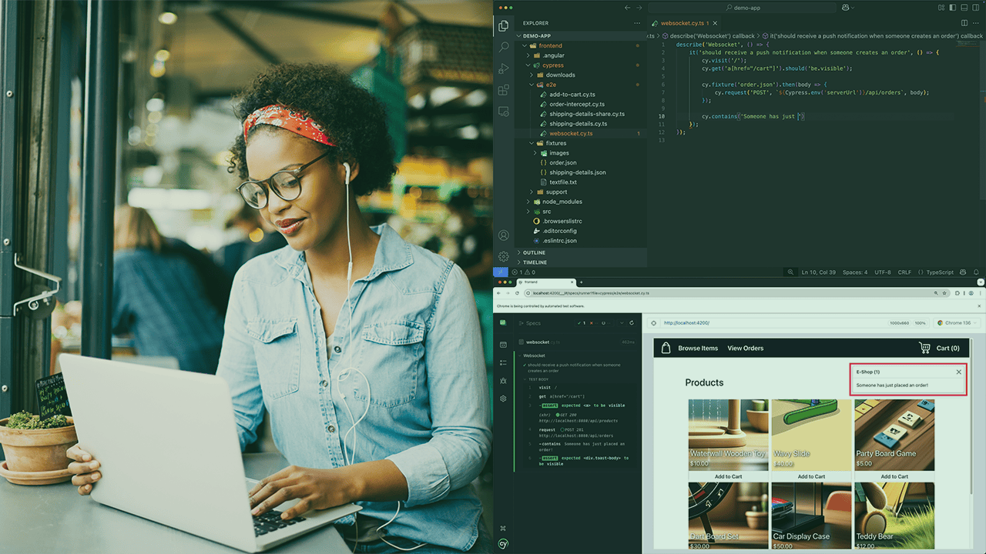Open the Cypress Debug bug icon in sidebar
Viewport: 986px width, 554px height.
503,380
